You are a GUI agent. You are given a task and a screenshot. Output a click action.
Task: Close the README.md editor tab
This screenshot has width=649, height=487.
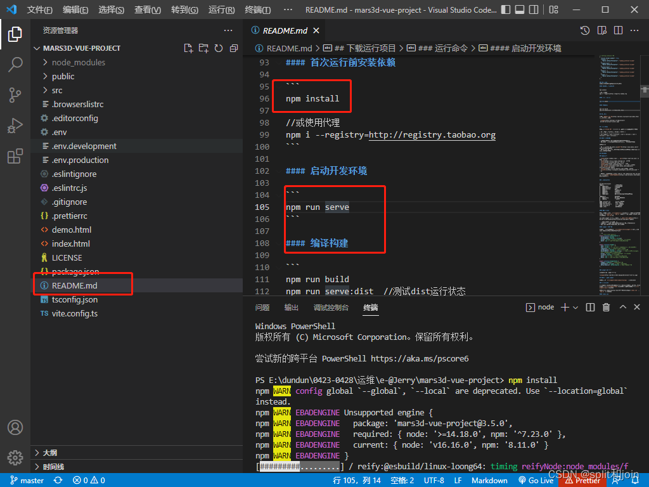316,30
